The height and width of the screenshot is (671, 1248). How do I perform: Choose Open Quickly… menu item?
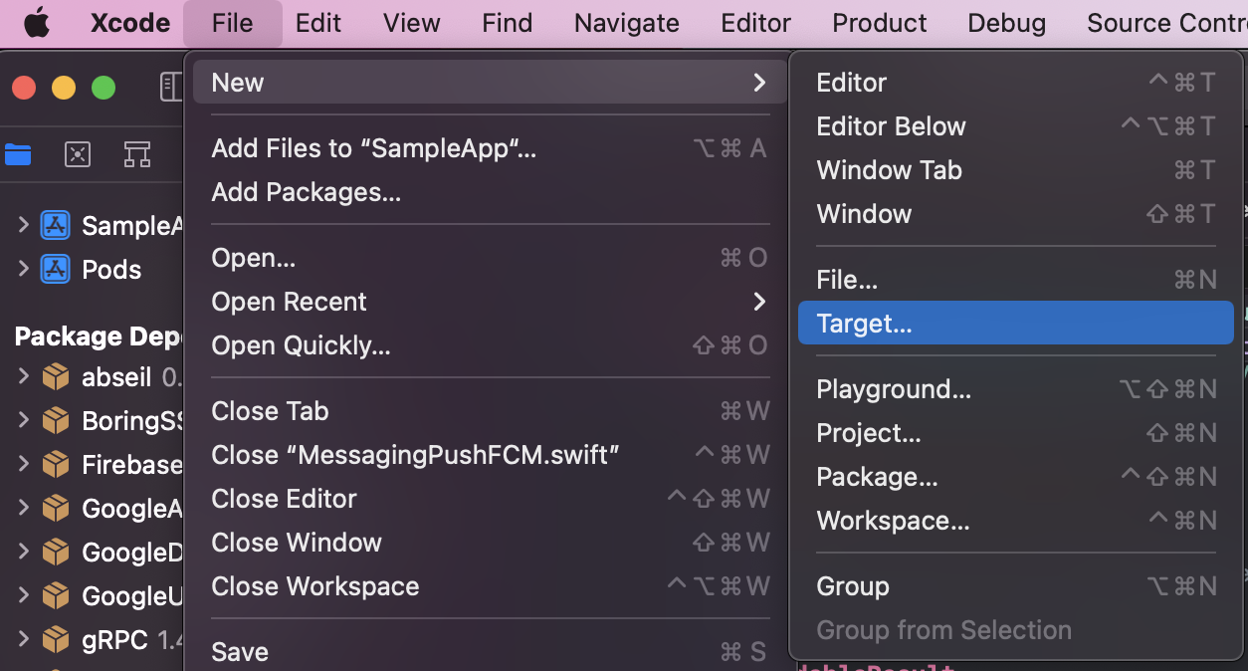pos(487,345)
